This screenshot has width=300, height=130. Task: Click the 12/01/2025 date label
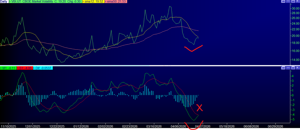click(x=33, y=127)
